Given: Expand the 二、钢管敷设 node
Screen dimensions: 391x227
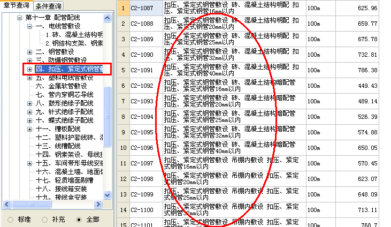Looking at the screenshot, I should (29, 52).
